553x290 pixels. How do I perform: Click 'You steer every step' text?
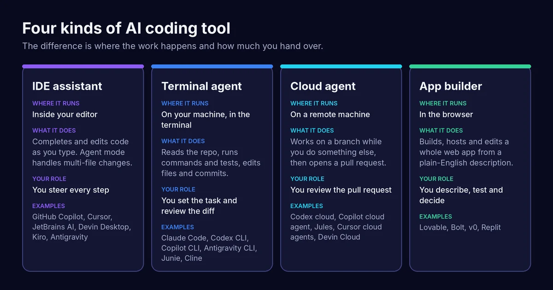[x=71, y=190]
